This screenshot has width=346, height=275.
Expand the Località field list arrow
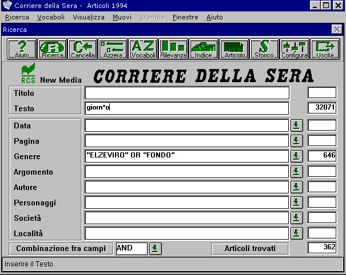coord(297,233)
